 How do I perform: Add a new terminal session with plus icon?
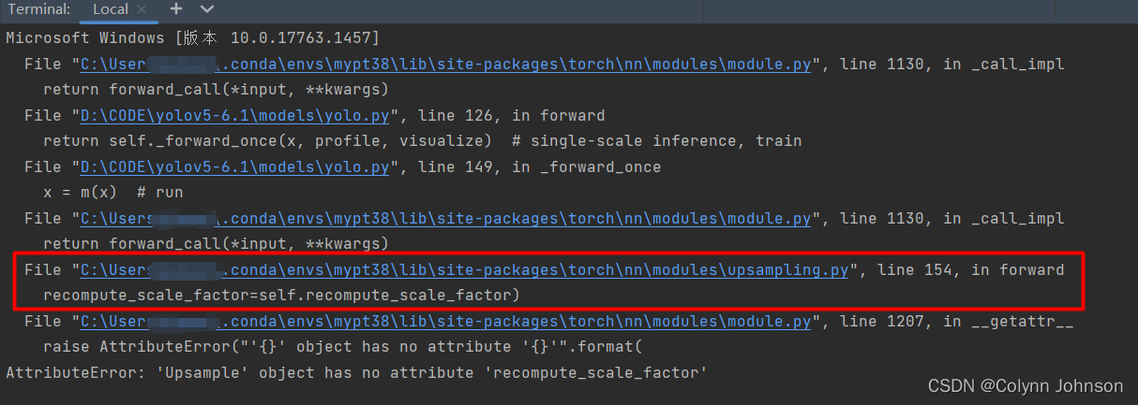click(x=176, y=9)
